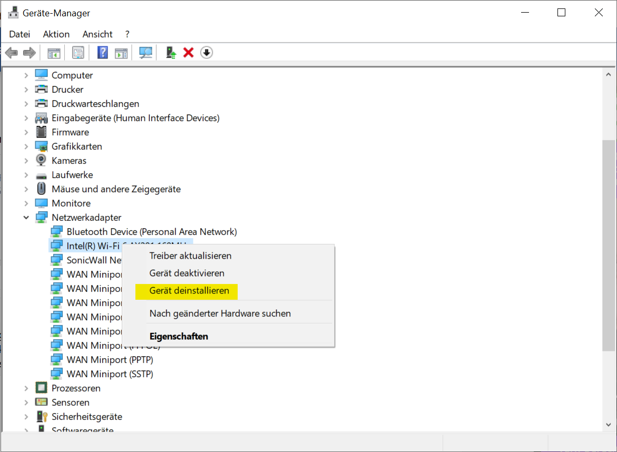The height and width of the screenshot is (452, 617).
Task: Click the Drucker printer icon
Action: pos(41,90)
